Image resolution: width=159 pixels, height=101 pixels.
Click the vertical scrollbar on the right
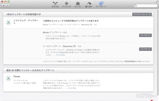pyautogui.click(x=158, y=52)
